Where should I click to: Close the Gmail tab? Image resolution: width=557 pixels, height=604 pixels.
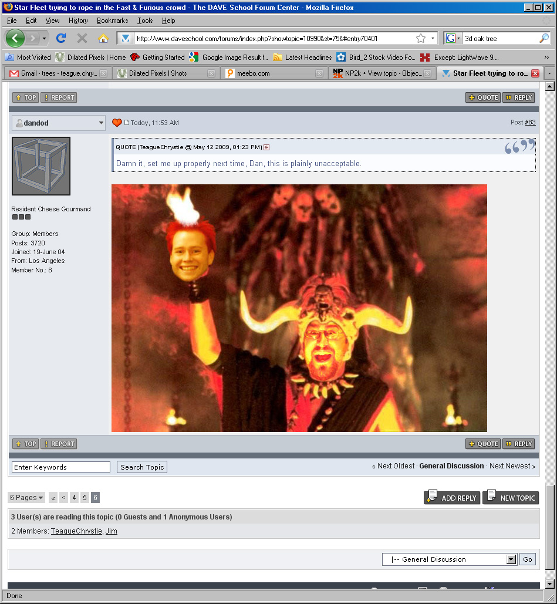(x=103, y=73)
